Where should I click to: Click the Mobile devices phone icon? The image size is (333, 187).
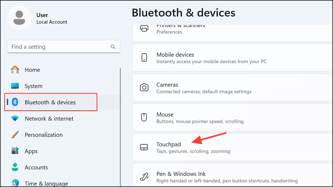point(144,57)
